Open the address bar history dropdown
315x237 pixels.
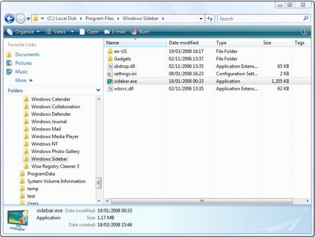[201, 19]
